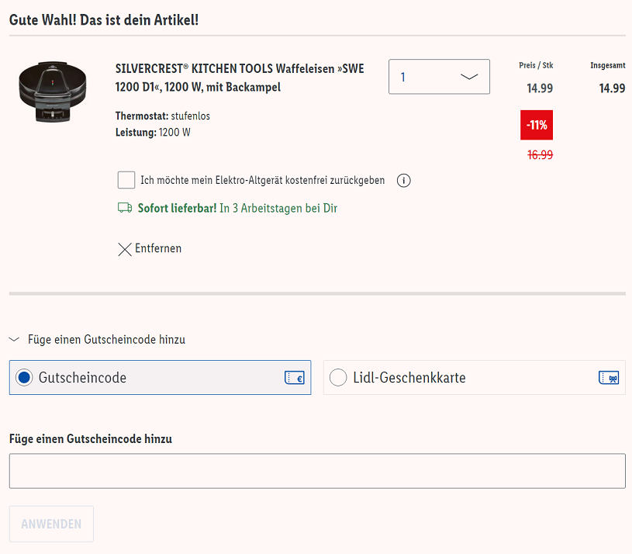Image resolution: width=632 pixels, height=554 pixels.
Task: Click the green delivery truck icon
Action: pos(124,208)
